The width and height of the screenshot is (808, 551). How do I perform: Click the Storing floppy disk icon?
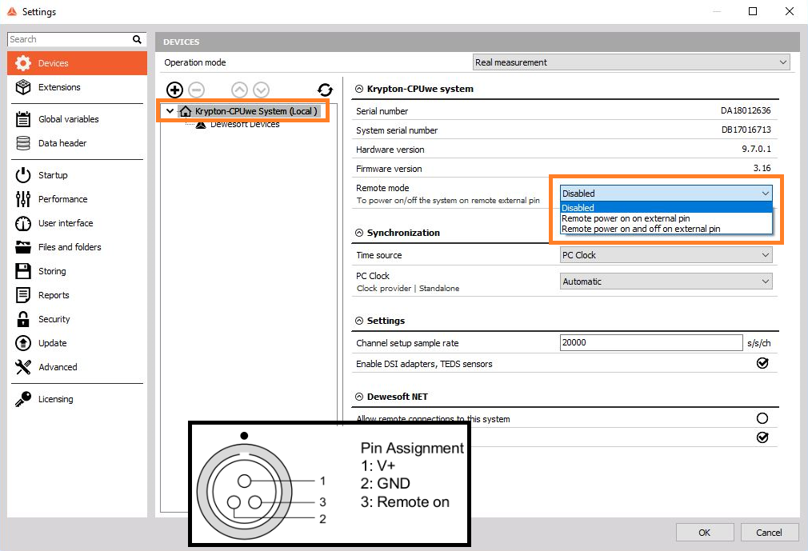23,271
